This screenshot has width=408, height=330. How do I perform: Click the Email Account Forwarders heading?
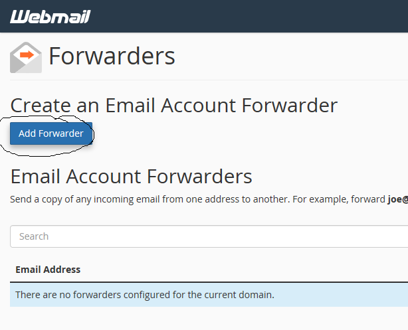[132, 176]
